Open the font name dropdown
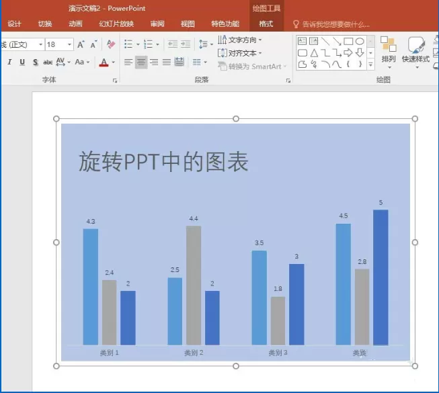The width and height of the screenshot is (439, 393). click(41, 44)
